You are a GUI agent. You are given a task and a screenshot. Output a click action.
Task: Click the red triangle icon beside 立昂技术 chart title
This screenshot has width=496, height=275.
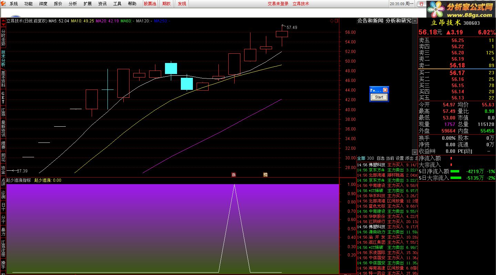point(4,21)
